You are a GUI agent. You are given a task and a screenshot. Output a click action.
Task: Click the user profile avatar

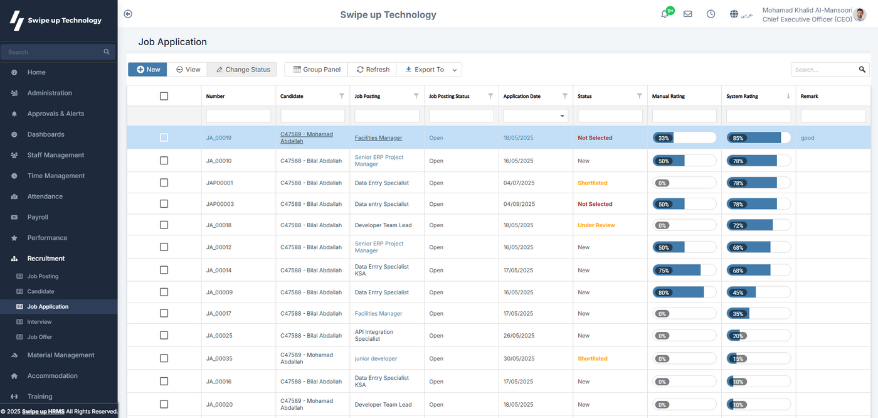(860, 14)
